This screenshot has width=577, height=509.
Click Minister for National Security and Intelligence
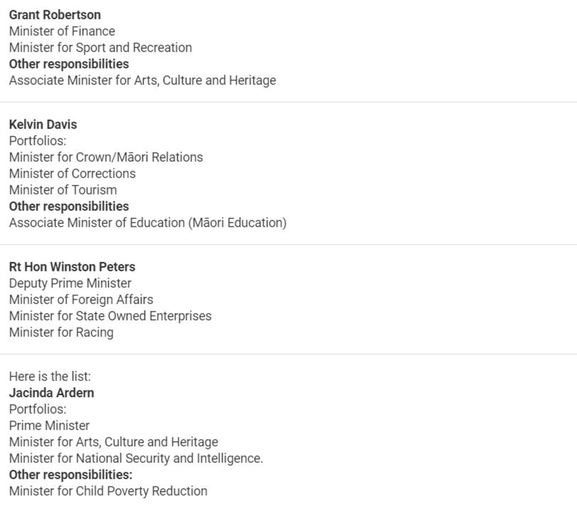pyautogui.click(x=136, y=458)
